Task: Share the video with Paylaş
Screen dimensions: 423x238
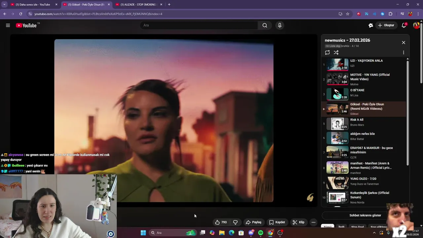Action: pos(253,222)
